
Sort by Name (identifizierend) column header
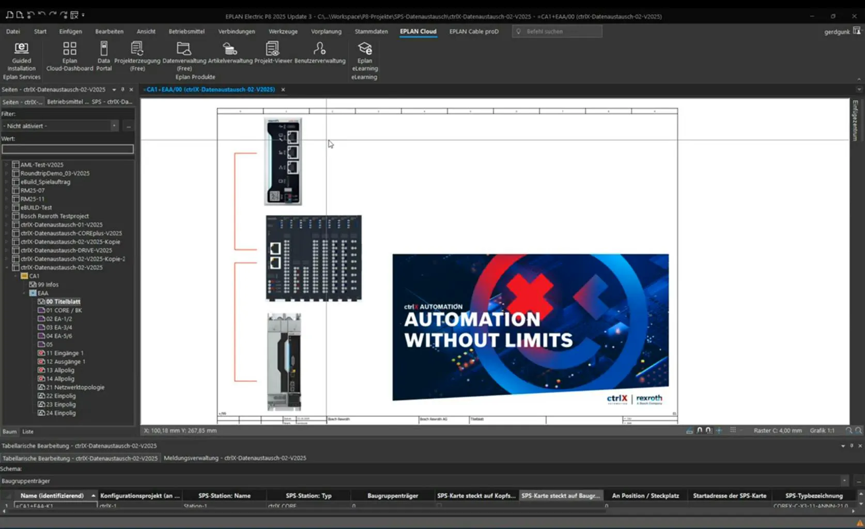tap(55, 495)
